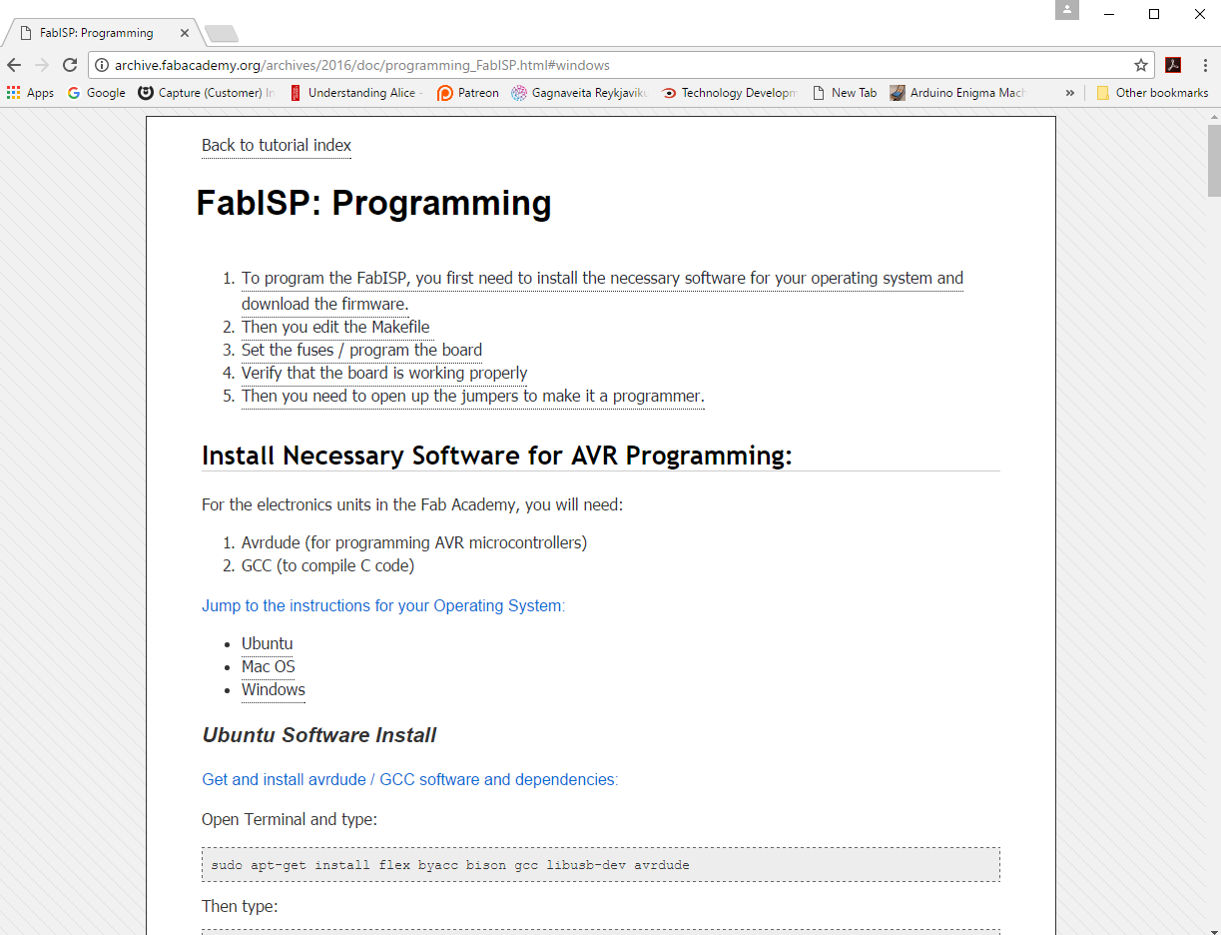
Task: Jump to the Ubuntu instructions link
Action: [268, 644]
